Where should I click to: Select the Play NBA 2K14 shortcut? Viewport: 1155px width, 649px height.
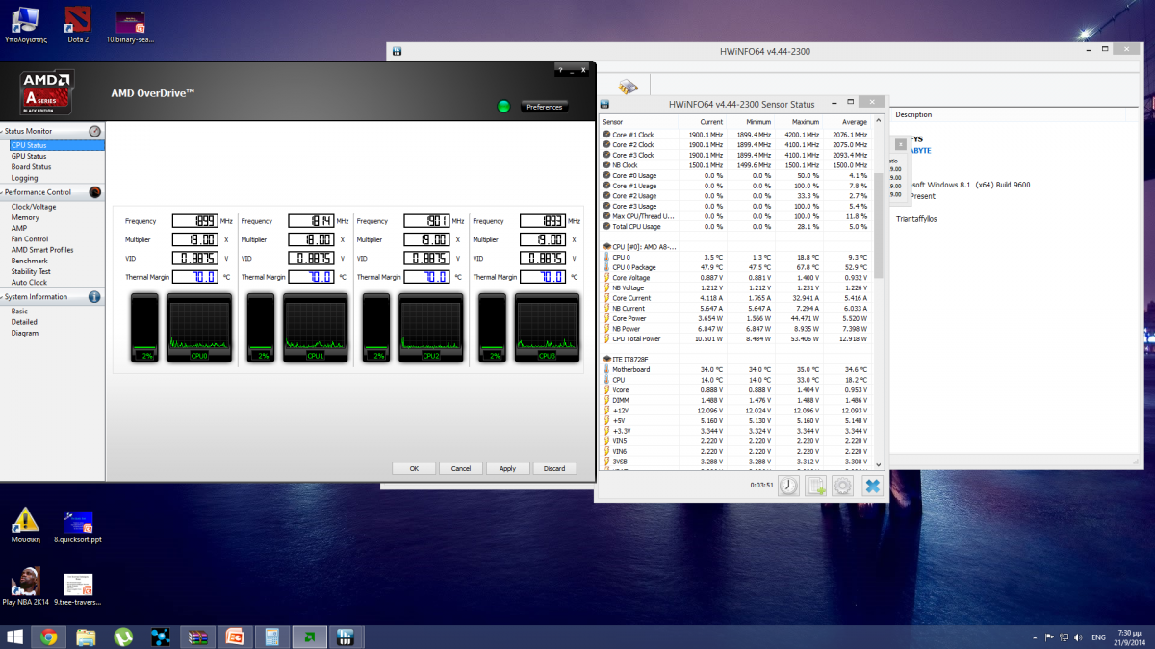pyautogui.click(x=25, y=587)
